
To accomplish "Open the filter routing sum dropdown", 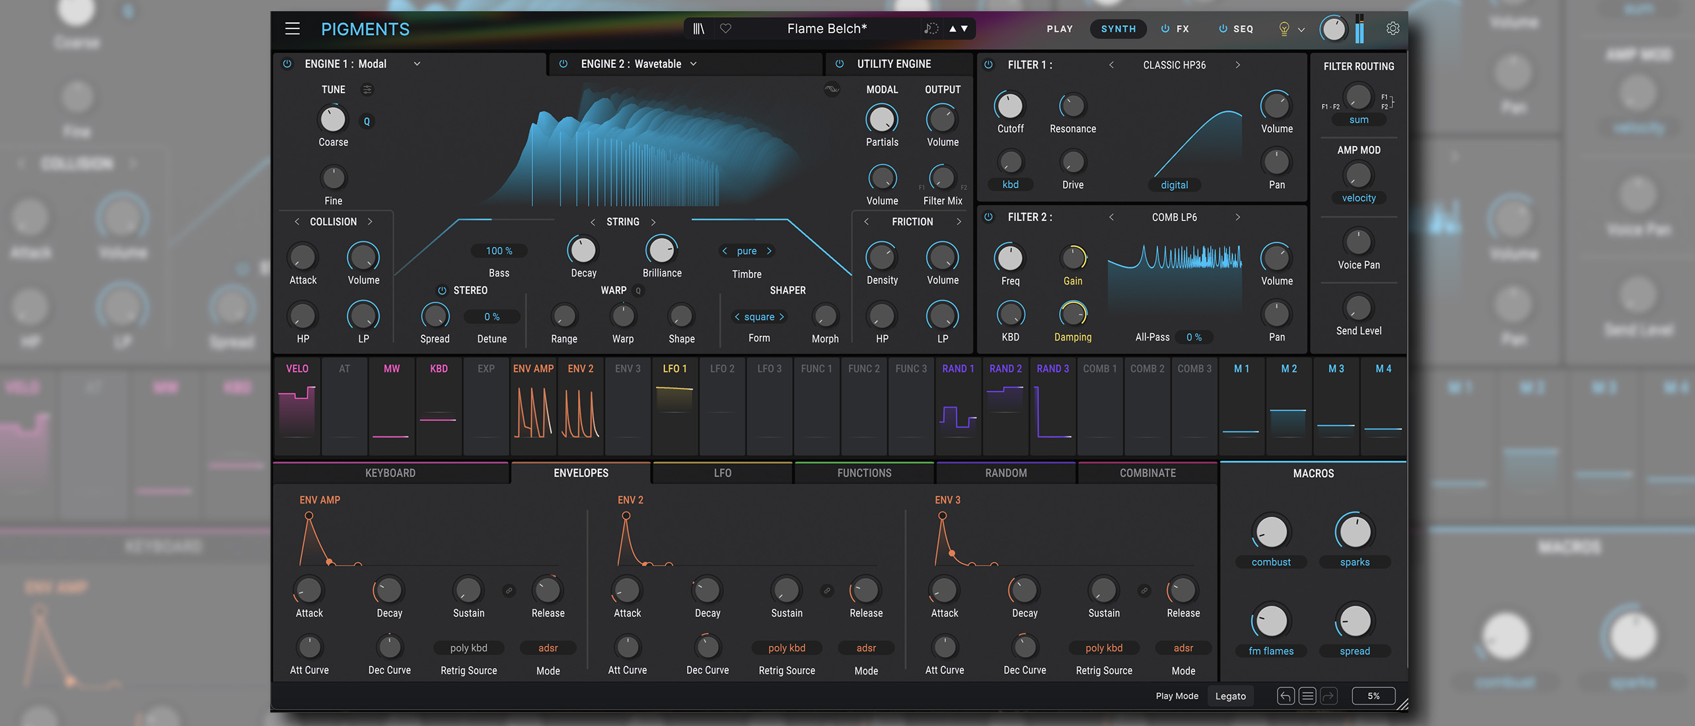I will click(x=1359, y=119).
